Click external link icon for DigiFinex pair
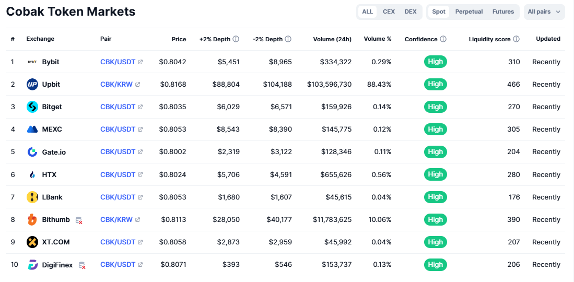Screen dimensions: 574x282 point(140,265)
